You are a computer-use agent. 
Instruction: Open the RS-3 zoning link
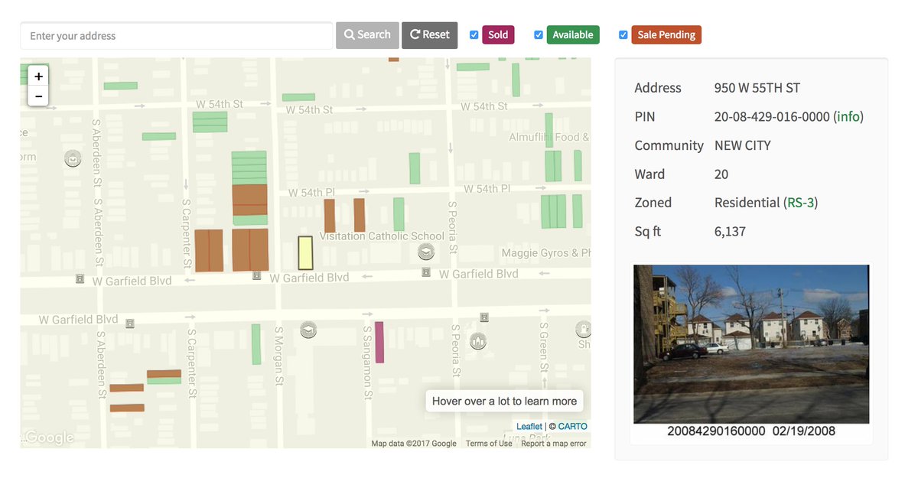click(x=800, y=203)
